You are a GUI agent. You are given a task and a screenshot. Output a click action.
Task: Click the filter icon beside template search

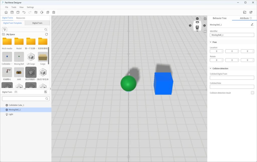(x=4, y=29)
